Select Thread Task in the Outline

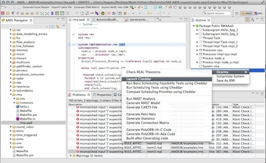211,38
